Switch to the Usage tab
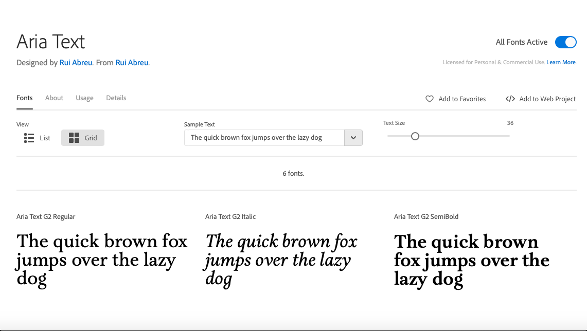This screenshot has height=331, width=587. click(x=84, y=98)
